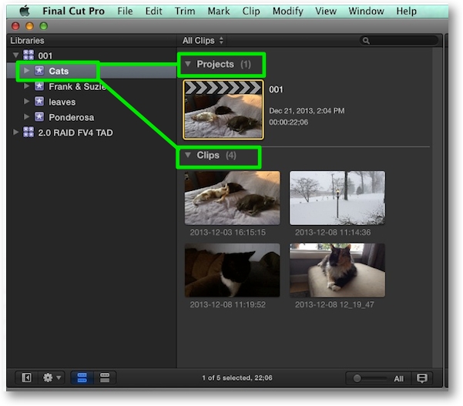Expand the Cats event triangle
463x406 pixels.
coord(26,70)
